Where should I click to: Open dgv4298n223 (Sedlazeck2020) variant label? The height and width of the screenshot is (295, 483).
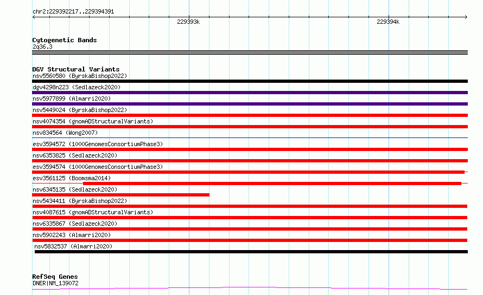click(x=77, y=87)
